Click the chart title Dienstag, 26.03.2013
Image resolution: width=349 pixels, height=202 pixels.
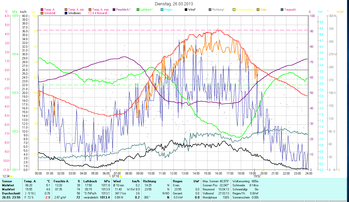174,4
